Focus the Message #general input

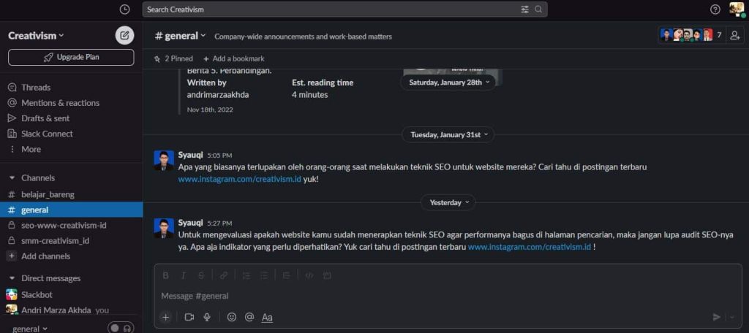(448, 296)
